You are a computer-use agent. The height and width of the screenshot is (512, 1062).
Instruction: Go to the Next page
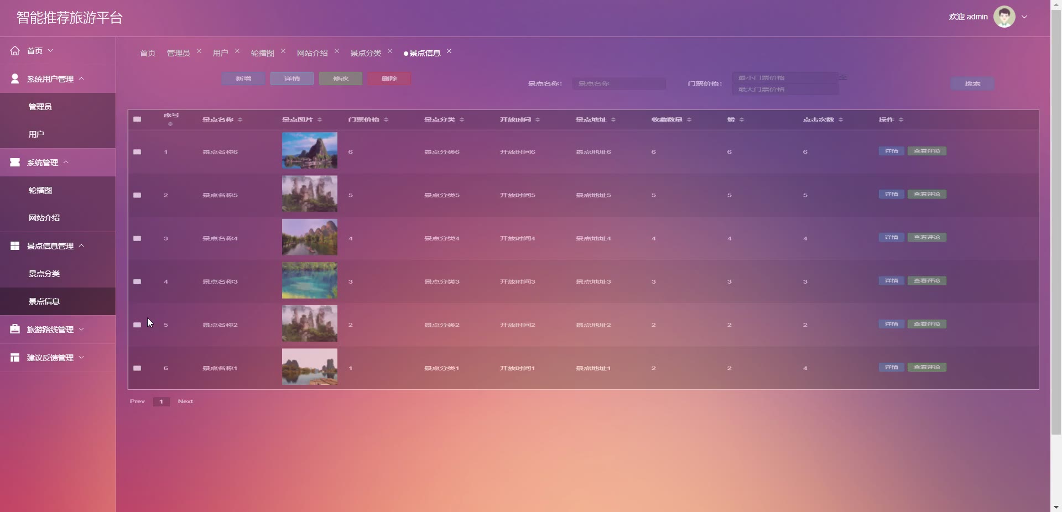tap(185, 401)
